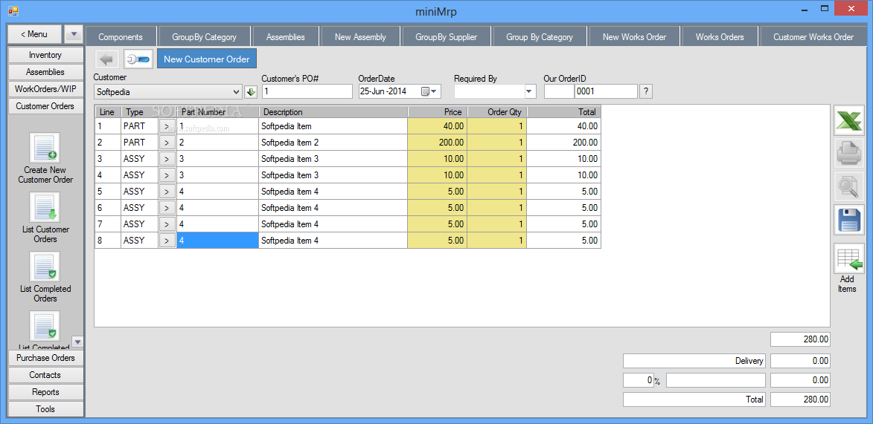Switch to the Components tab
The width and height of the screenshot is (873, 424).
pos(121,37)
